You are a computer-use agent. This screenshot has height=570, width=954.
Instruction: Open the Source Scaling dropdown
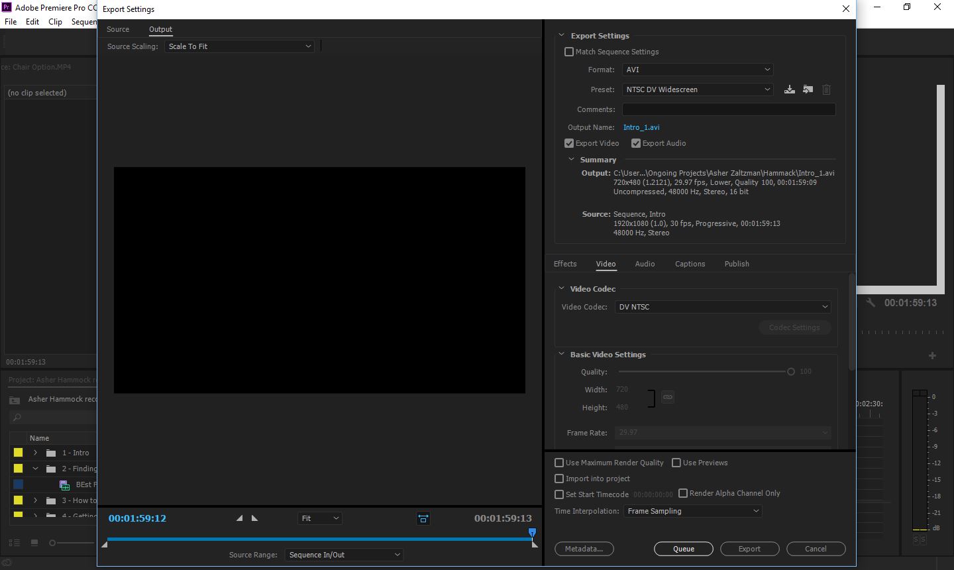[x=239, y=46]
